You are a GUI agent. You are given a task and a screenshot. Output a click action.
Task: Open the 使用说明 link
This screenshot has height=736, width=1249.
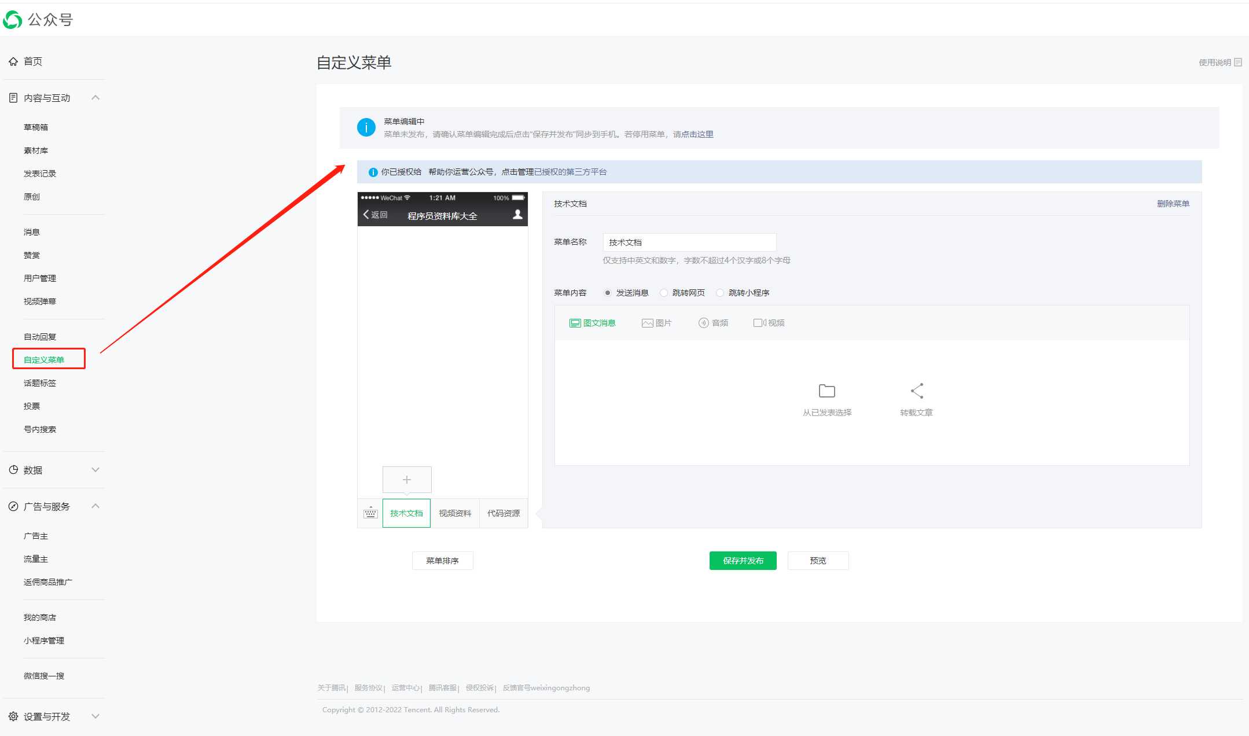tap(1220, 62)
